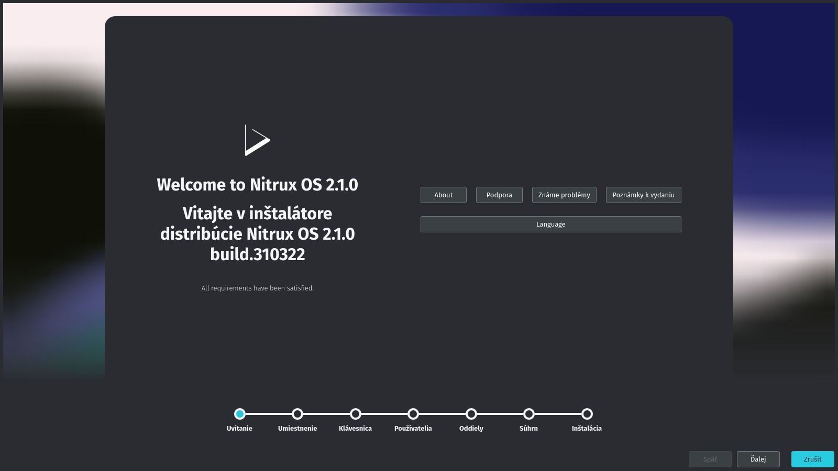838x471 pixels.
Task: Click 'All requirements have been satisfied.' text
Action: pyautogui.click(x=257, y=288)
